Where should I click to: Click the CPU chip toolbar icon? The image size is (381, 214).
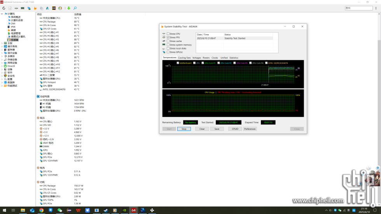click(16, 8)
